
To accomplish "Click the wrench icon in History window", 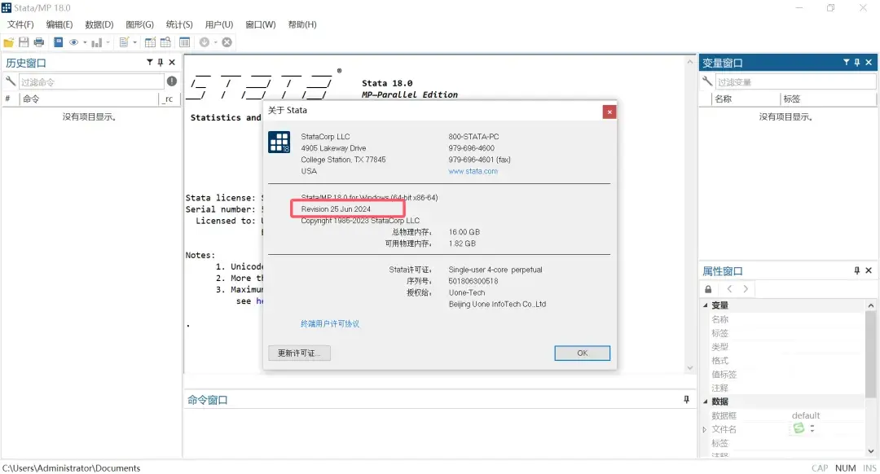I will (10, 81).
